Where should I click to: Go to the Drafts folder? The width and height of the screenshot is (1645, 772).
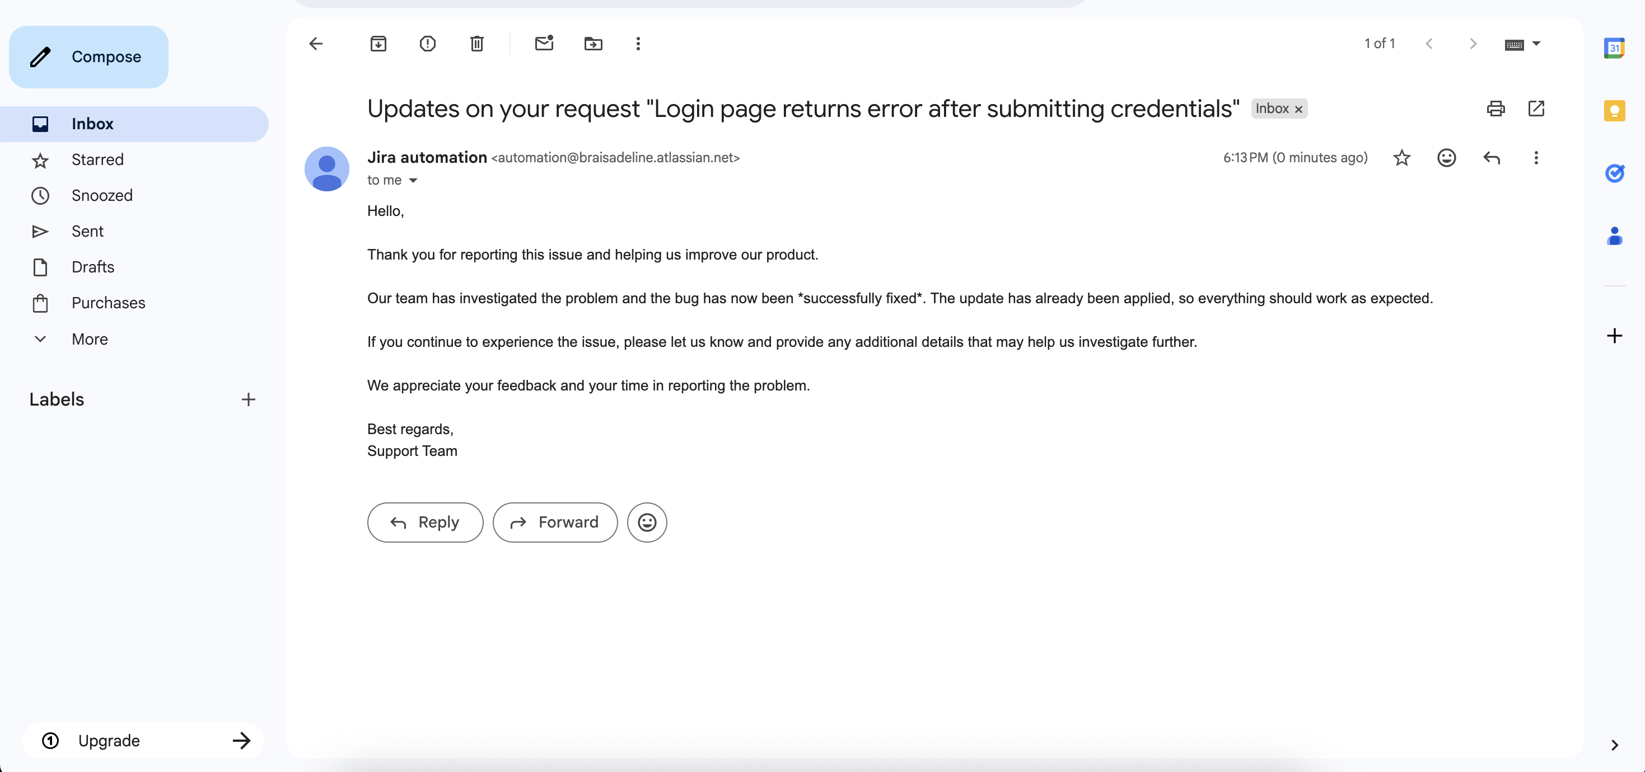coord(92,267)
